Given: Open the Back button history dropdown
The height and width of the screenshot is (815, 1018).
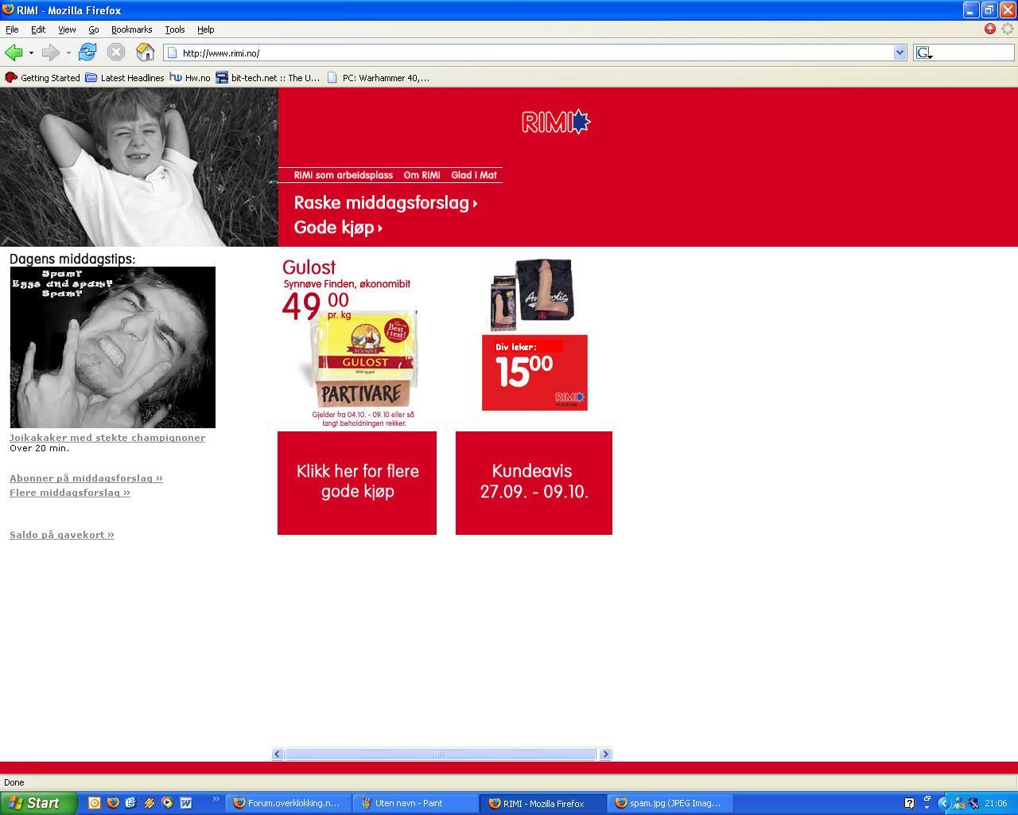Looking at the screenshot, I should (x=31, y=53).
